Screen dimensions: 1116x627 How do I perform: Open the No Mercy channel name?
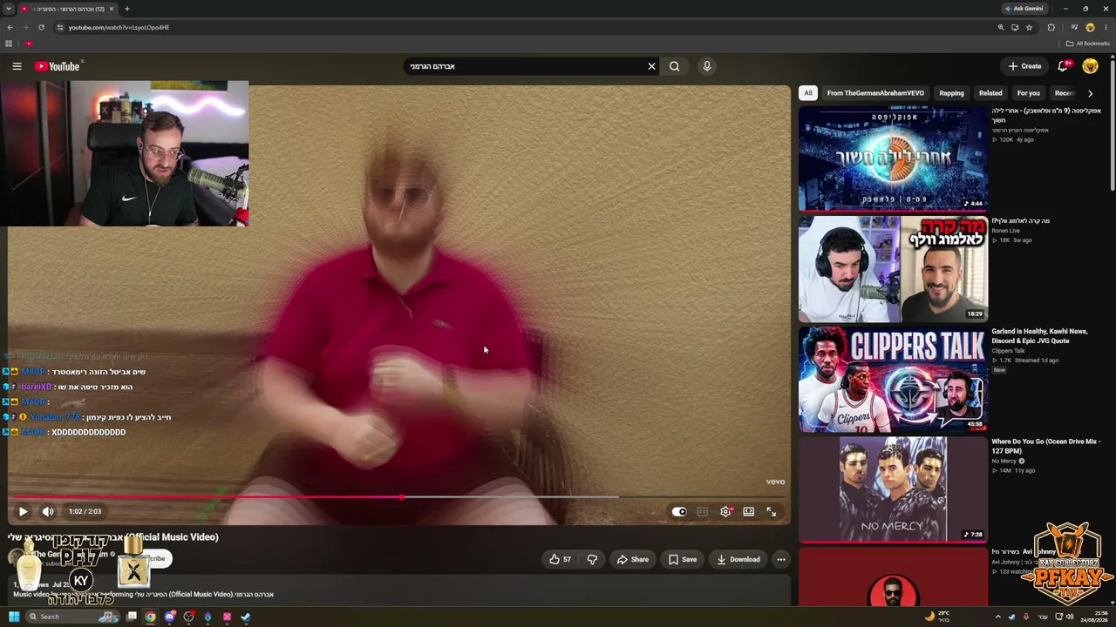[1004, 461]
